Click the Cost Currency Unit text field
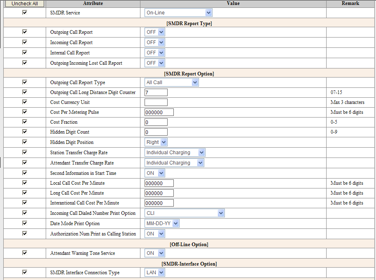 156,102
